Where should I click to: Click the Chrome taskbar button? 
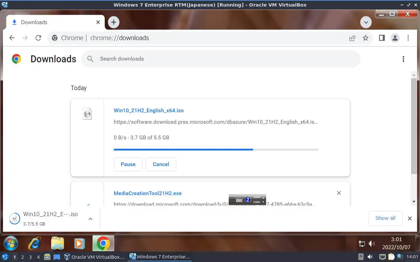[x=103, y=243]
